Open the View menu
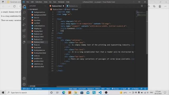169x95 pixels. click(x=46, y=2)
